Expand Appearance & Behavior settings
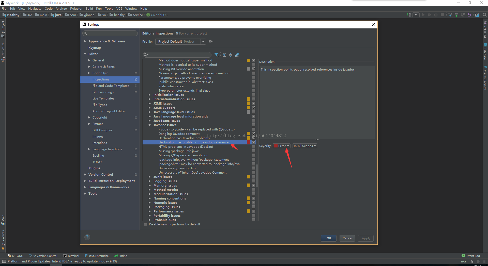 point(85,41)
